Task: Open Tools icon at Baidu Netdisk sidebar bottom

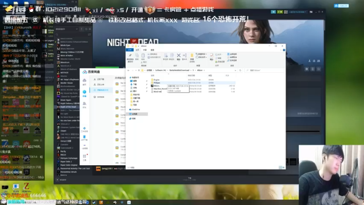Action: tap(85, 158)
